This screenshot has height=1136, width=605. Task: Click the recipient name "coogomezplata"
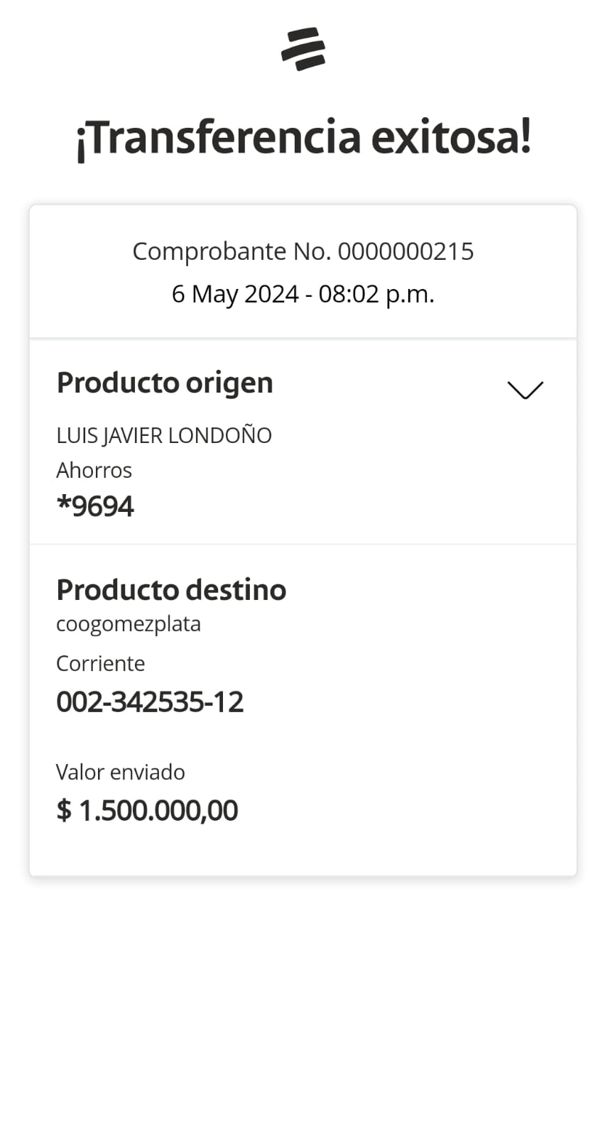[129, 624]
